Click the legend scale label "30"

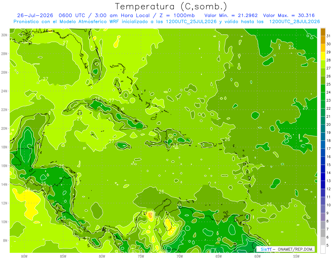point(329,44)
